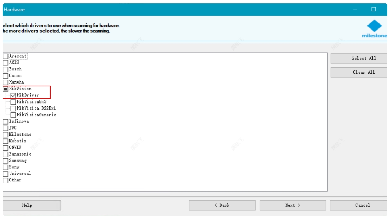This screenshot has width=392, height=221.
Task: Check the Other driver checkbox
Action: click(5, 180)
